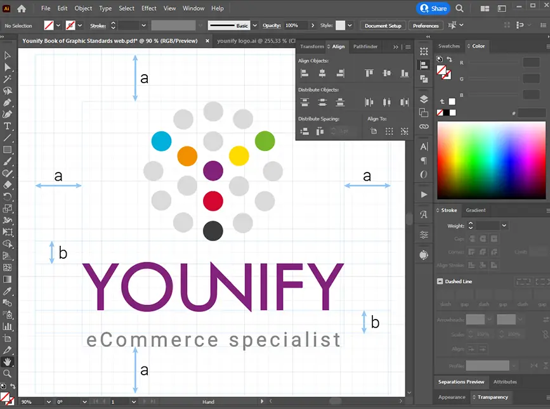Select the Zoom tool
Screen dimensions: 550x409
7,373
